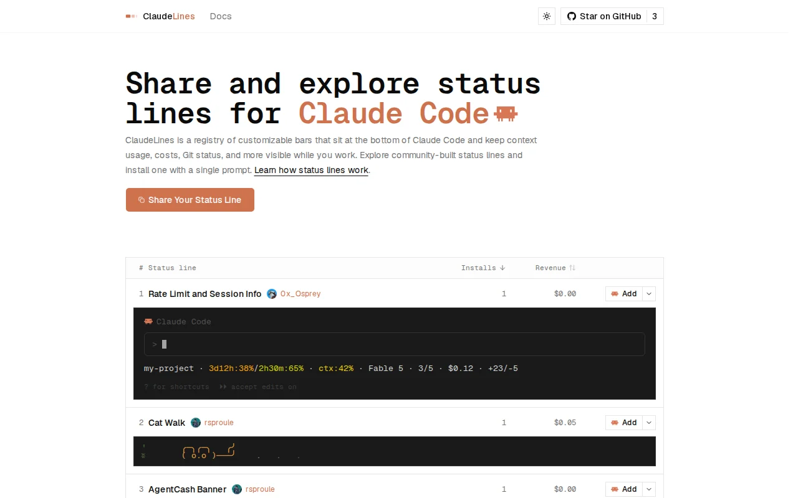The height and width of the screenshot is (498, 798).
Task: Open the AgentCash Banner status line
Action: [x=188, y=489]
